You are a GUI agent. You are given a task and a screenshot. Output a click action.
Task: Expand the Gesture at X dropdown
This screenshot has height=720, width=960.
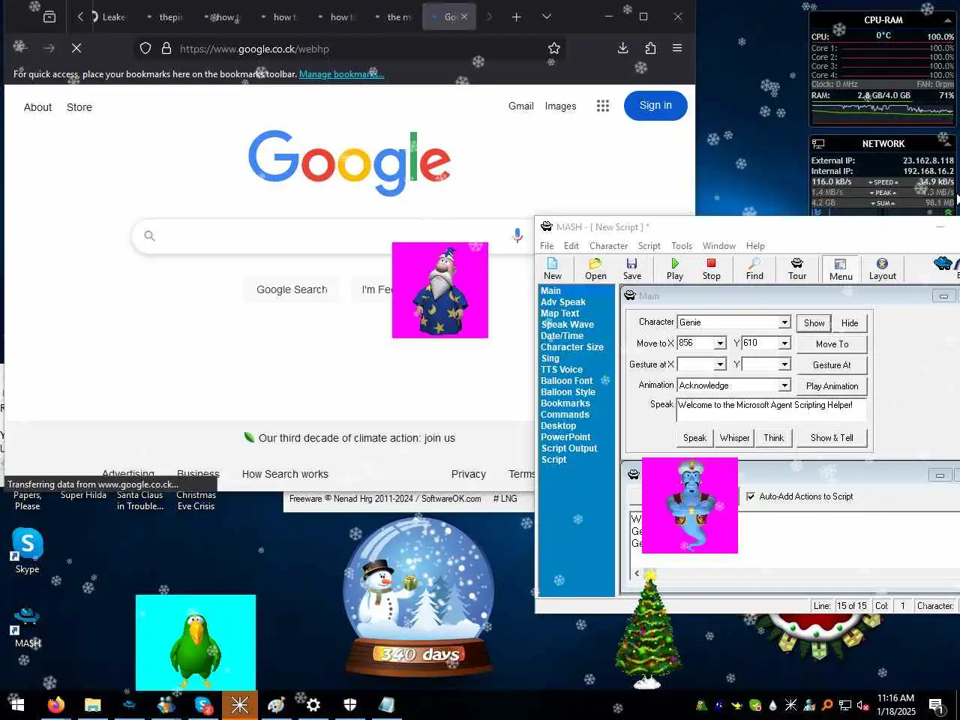(720, 364)
